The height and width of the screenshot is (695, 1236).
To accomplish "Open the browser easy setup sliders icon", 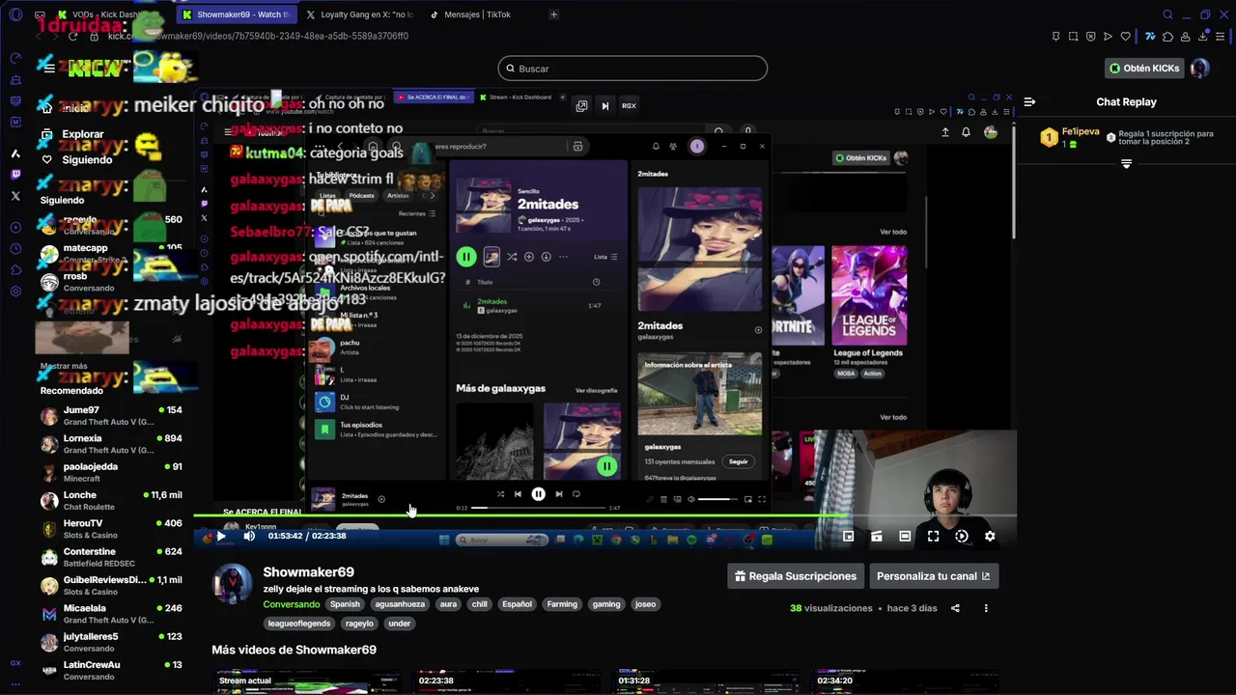I will coord(1222,37).
